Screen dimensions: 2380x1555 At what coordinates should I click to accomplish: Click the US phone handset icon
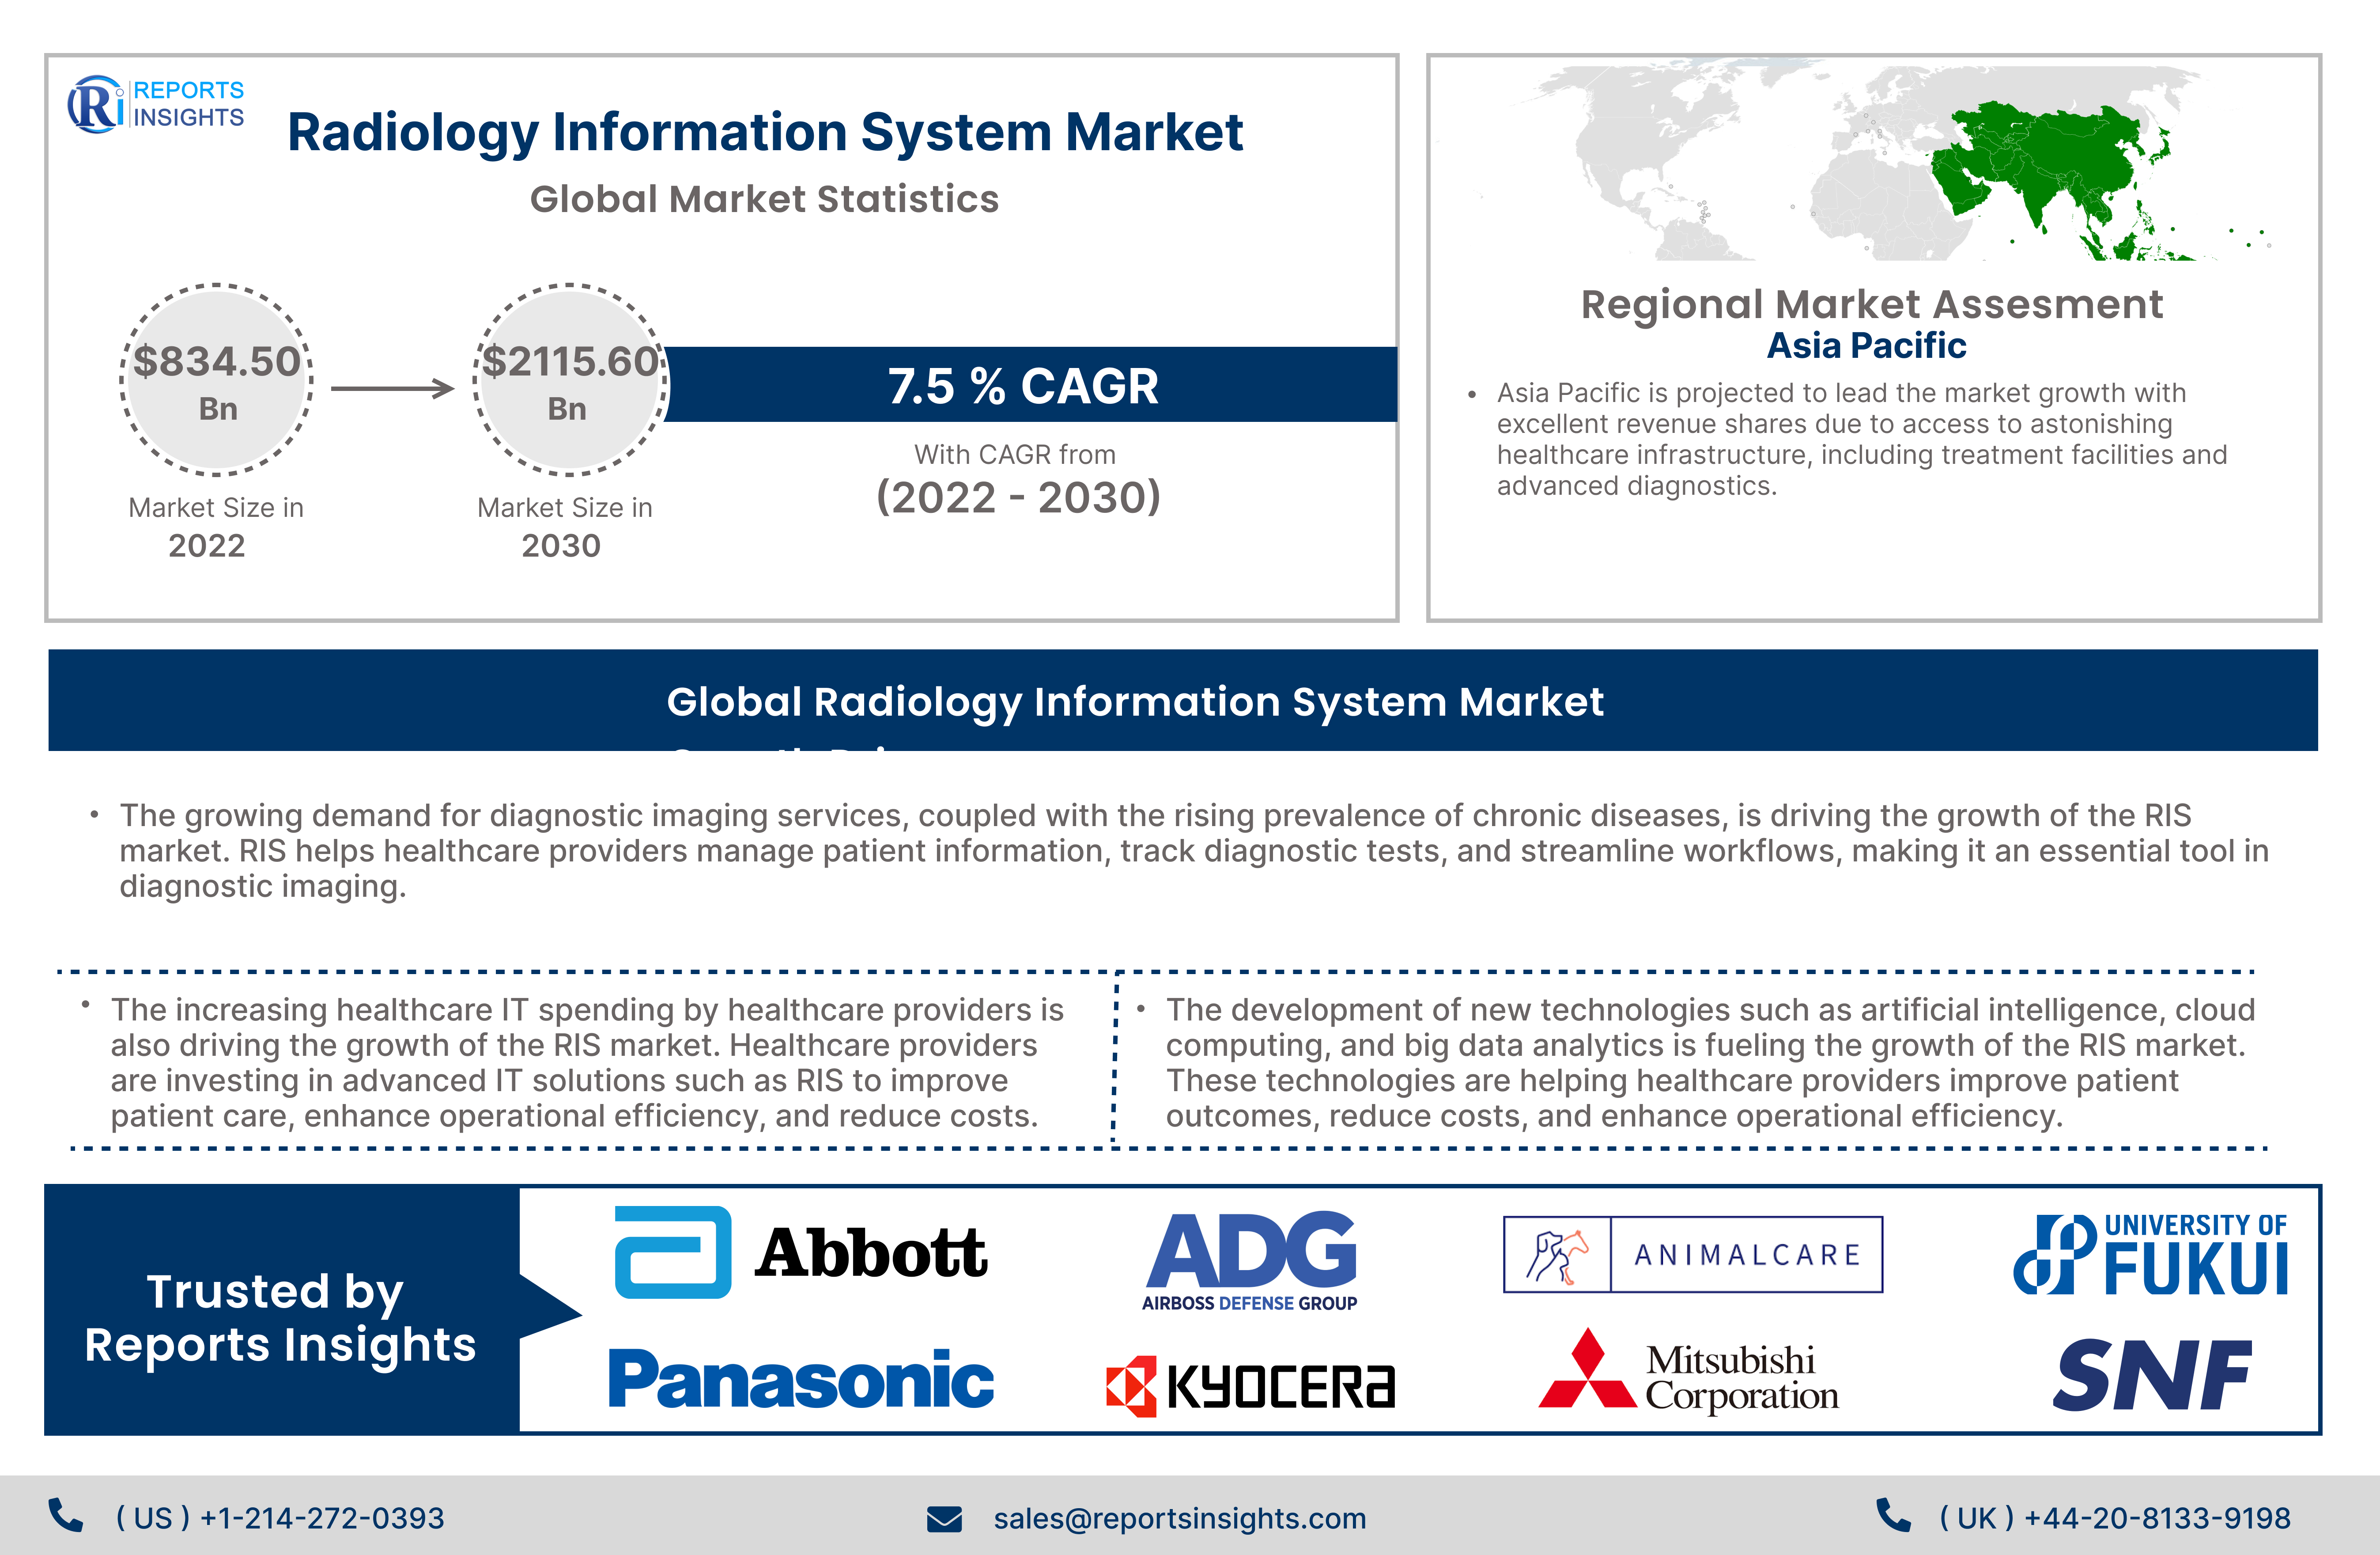tap(66, 1516)
